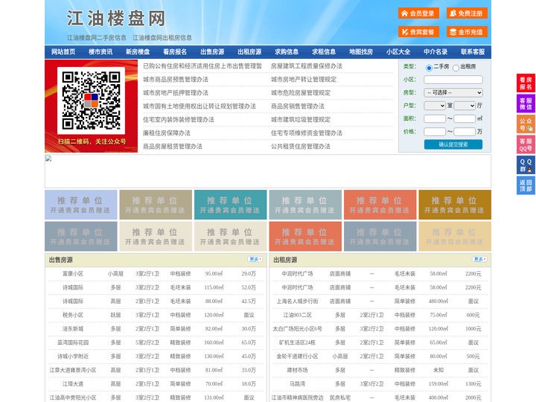The height and width of the screenshot is (402, 536).
Task: Open the 矿机生活区24栋 rental listing
Action: pos(297,342)
